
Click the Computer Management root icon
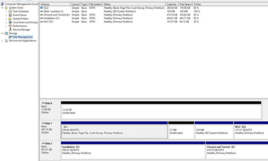click(x=3, y=4)
